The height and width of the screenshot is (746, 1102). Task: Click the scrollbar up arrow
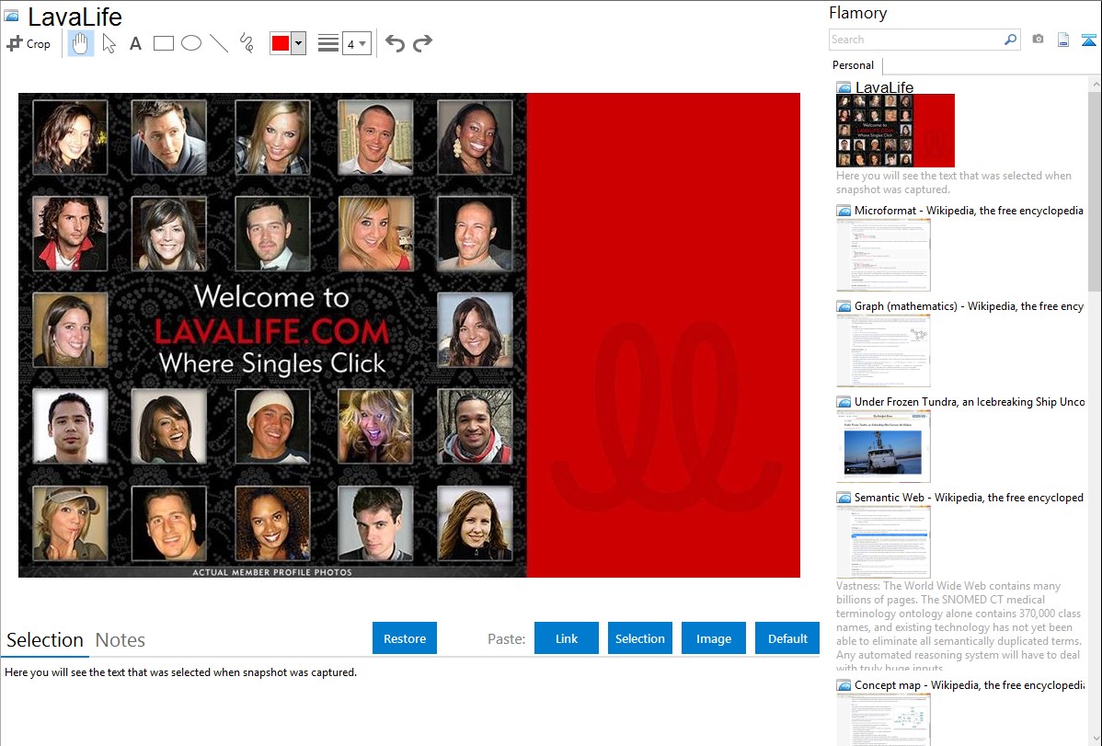[x=1095, y=84]
